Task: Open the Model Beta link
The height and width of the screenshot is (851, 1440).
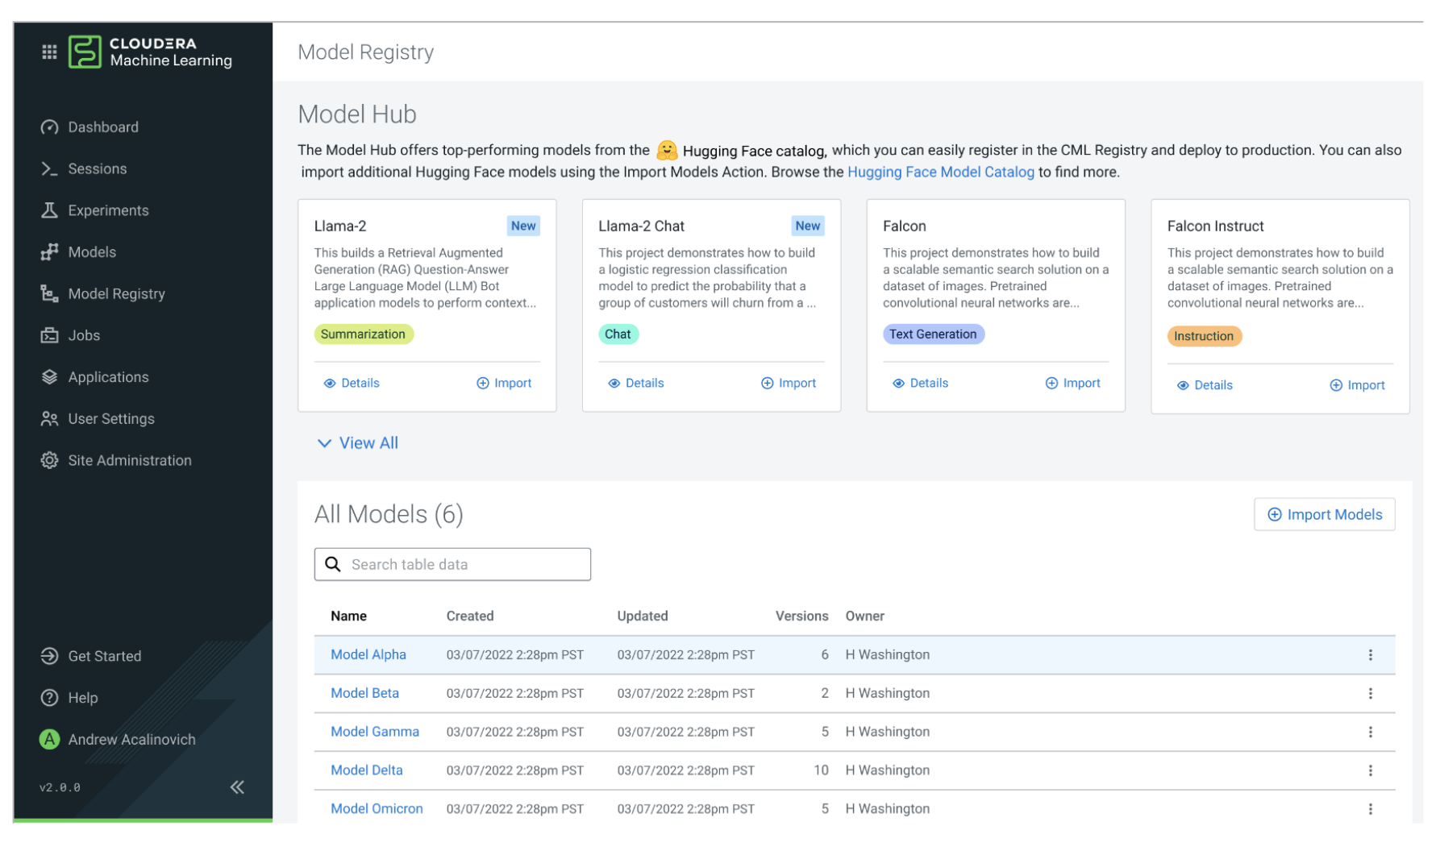Action: coord(365,694)
